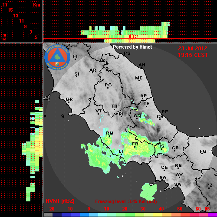The width and height of the screenshot is (217, 217).
Task: Select the PG city label
Action: click(108, 85)
